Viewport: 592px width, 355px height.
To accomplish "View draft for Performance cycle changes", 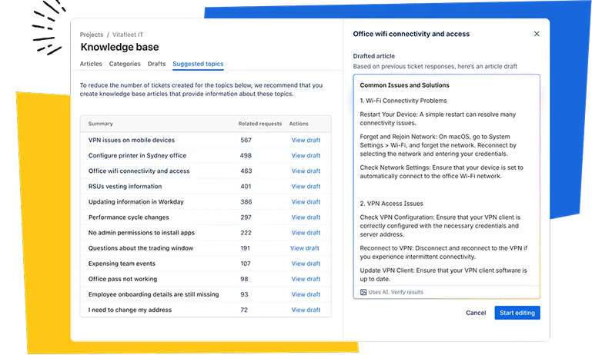I will point(306,217).
